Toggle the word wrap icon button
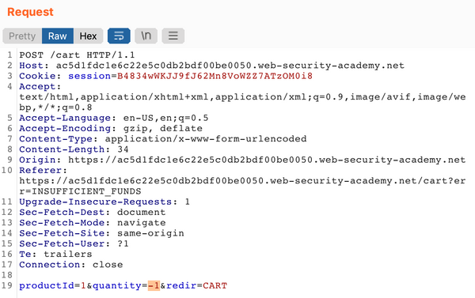Viewport: 475px width, 298px height. (x=119, y=36)
